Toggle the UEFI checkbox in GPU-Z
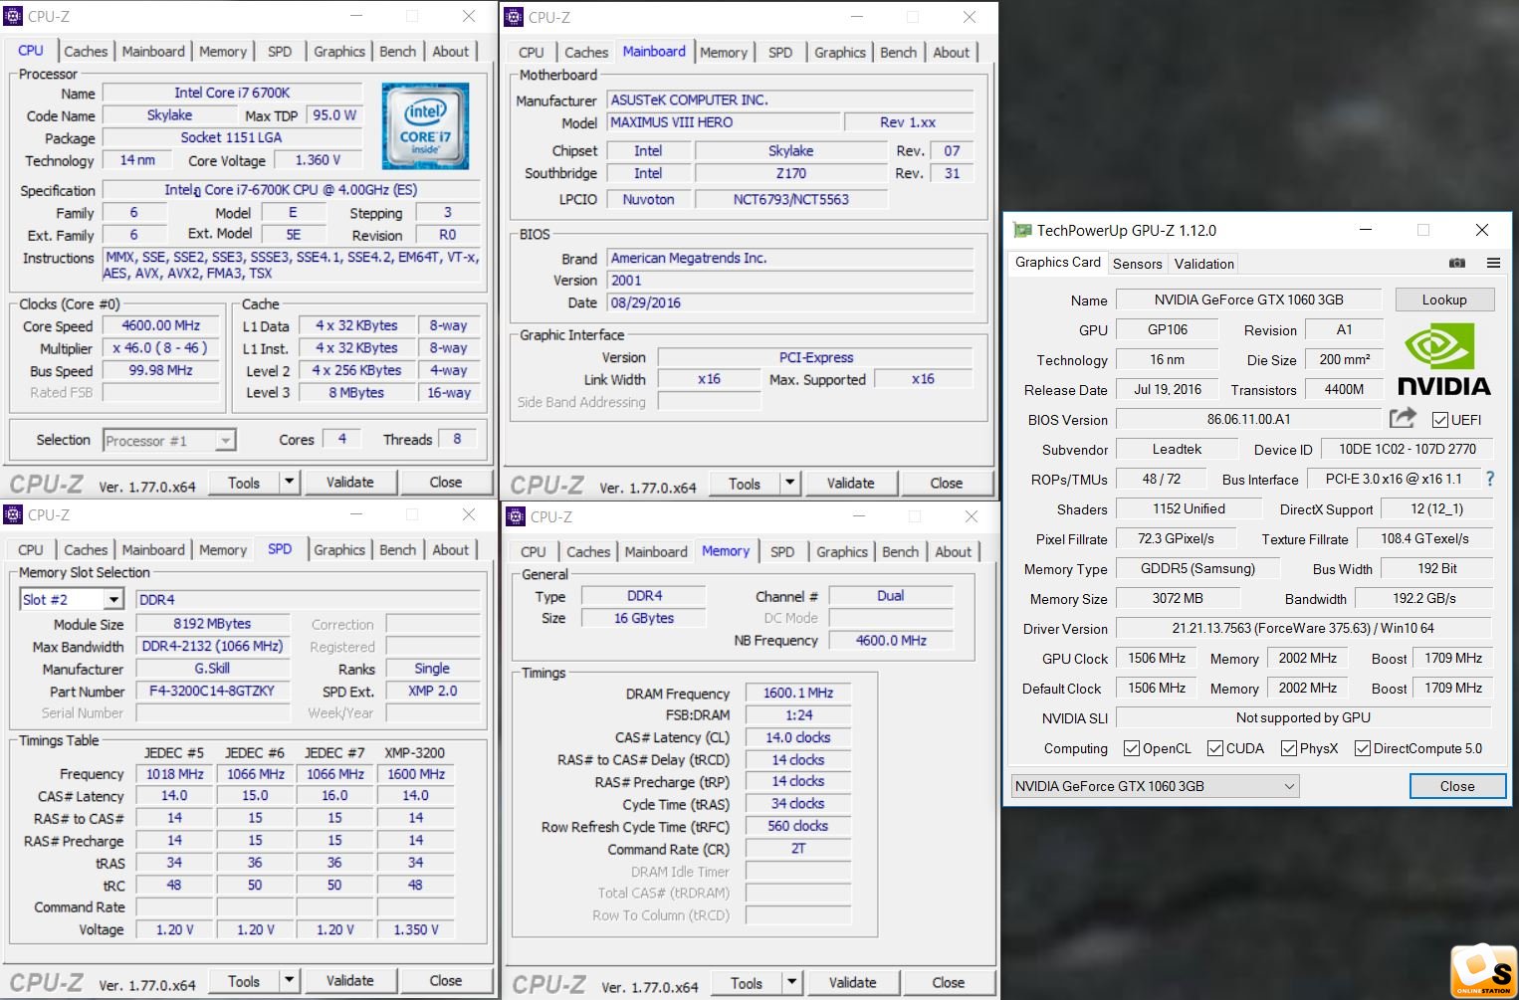 (1440, 420)
